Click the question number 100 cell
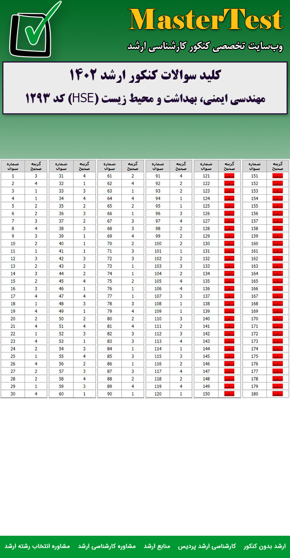290x558 pixels. 158,244
